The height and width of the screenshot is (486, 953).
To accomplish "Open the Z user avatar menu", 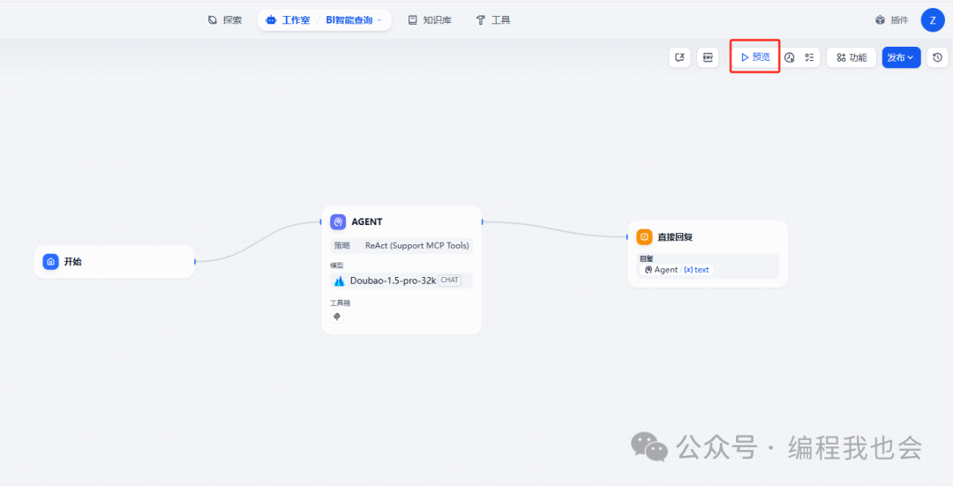I will coord(933,19).
